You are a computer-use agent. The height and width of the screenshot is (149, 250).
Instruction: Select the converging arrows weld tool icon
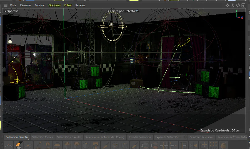(x=164, y=145)
